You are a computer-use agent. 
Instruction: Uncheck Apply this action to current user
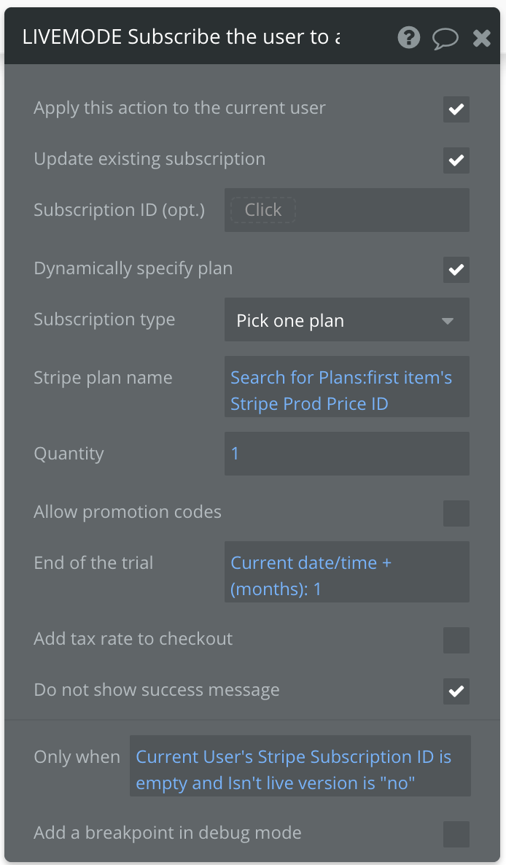456,109
